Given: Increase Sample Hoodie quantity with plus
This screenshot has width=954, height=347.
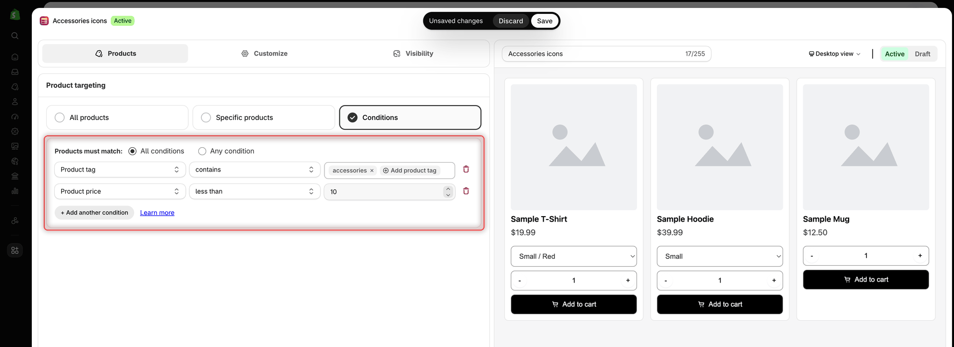Looking at the screenshot, I should 774,281.
